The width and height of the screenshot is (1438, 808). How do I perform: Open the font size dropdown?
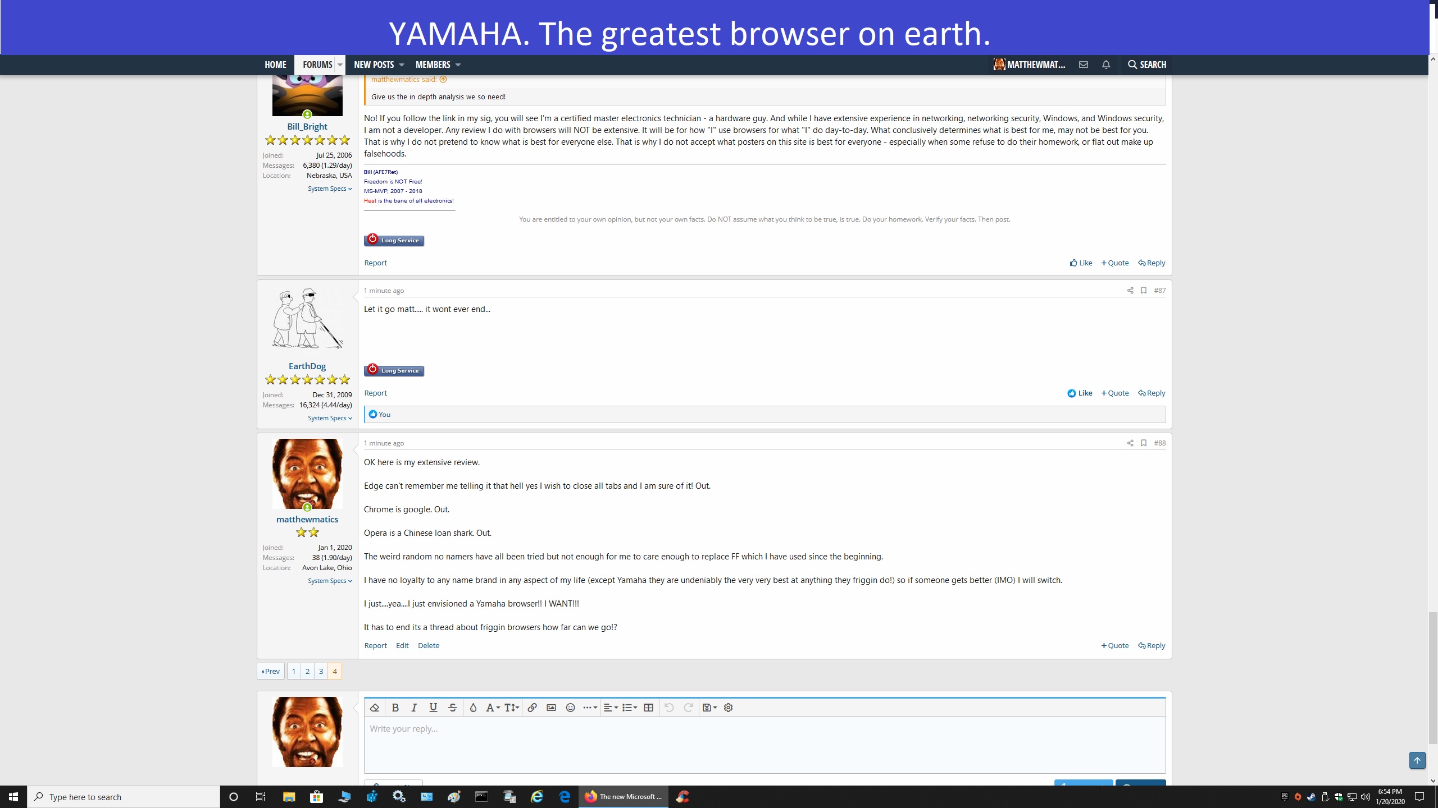point(511,708)
